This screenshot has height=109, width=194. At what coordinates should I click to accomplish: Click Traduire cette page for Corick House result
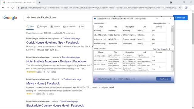tap(71, 38)
